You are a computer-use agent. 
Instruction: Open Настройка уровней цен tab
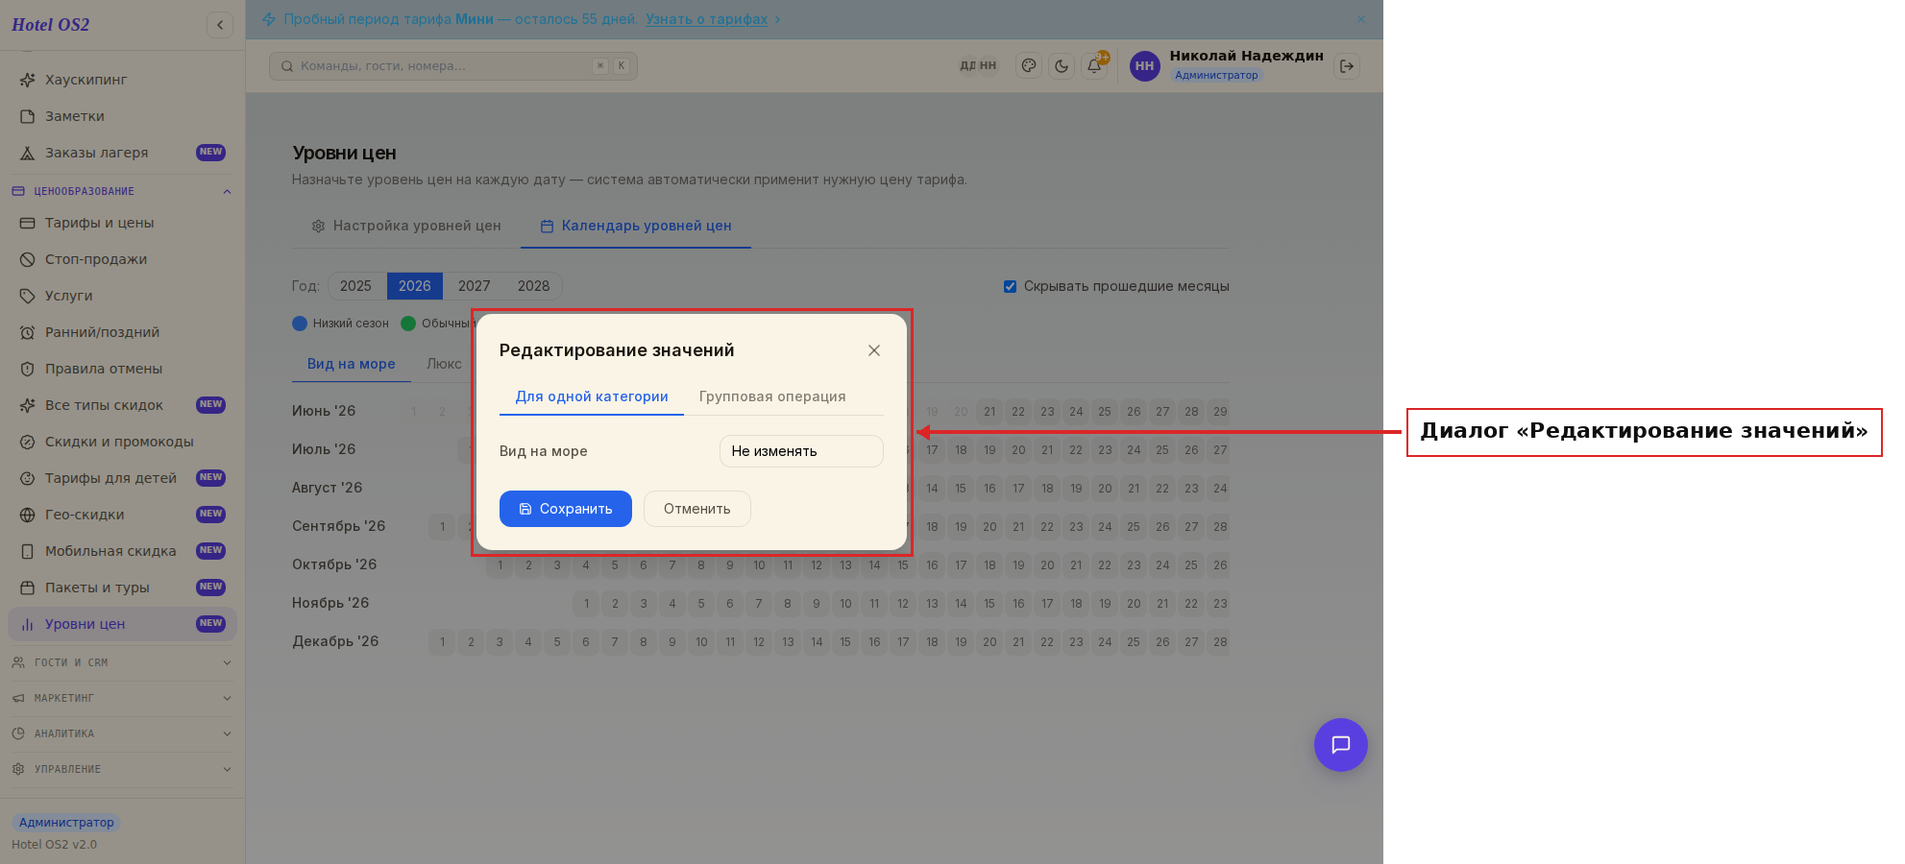[x=406, y=226]
